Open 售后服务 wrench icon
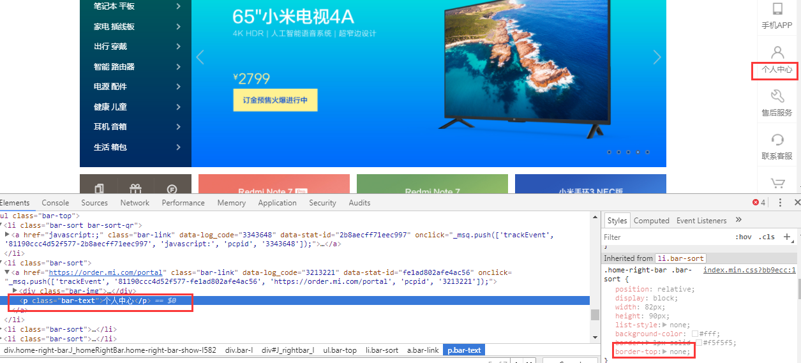This screenshot has width=801, height=363. tap(777, 96)
